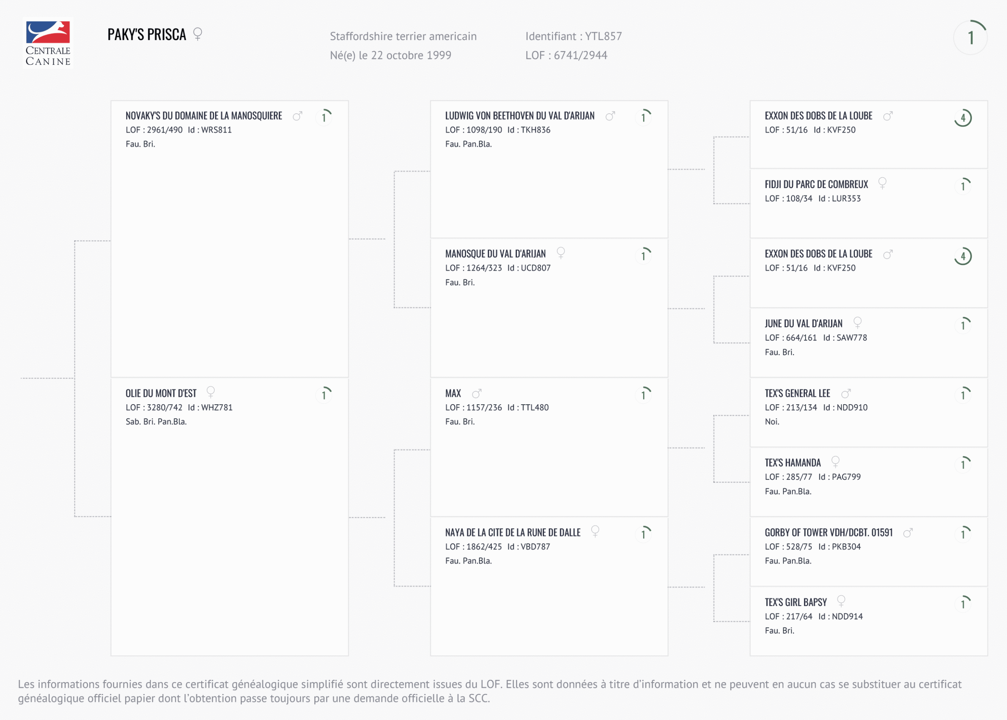This screenshot has height=720, width=1007.
Task: Select the NAYA DE LA CITE DE LA RUNE DE DALLE name
Action: (513, 533)
